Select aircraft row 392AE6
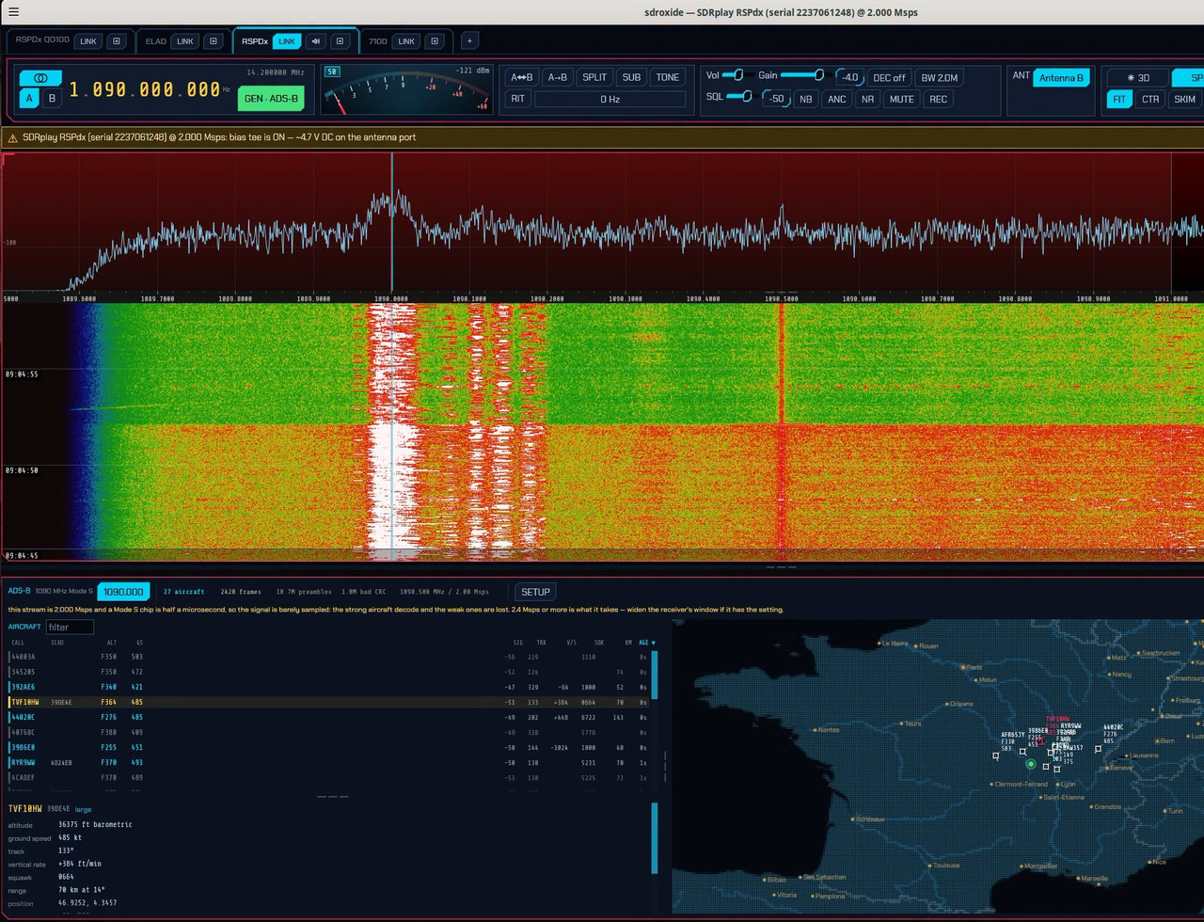 pyautogui.click(x=328, y=687)
